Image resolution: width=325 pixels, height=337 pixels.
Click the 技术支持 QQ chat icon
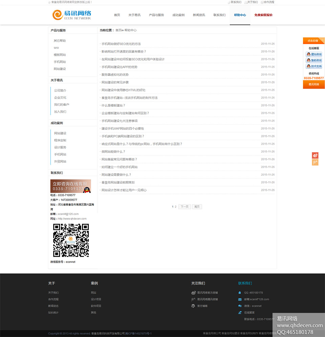pyautogui.click(x=314, y=66)
